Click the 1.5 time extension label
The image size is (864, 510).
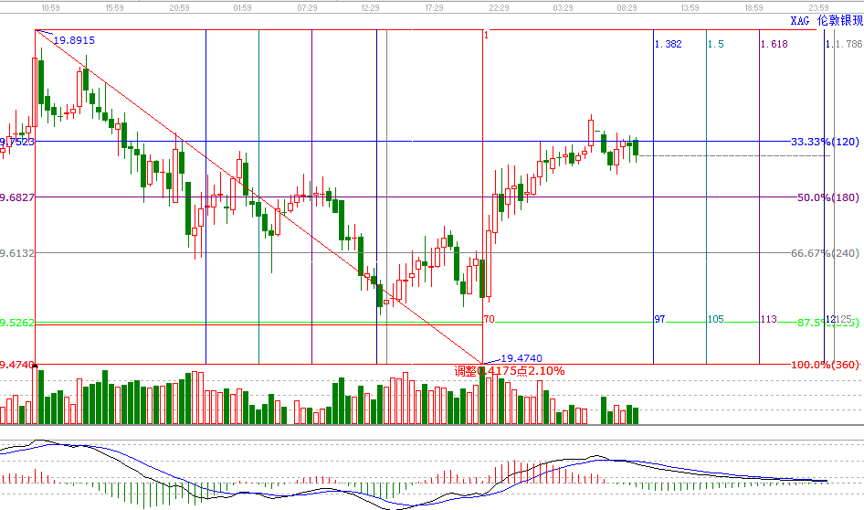[x=716, y=44]
